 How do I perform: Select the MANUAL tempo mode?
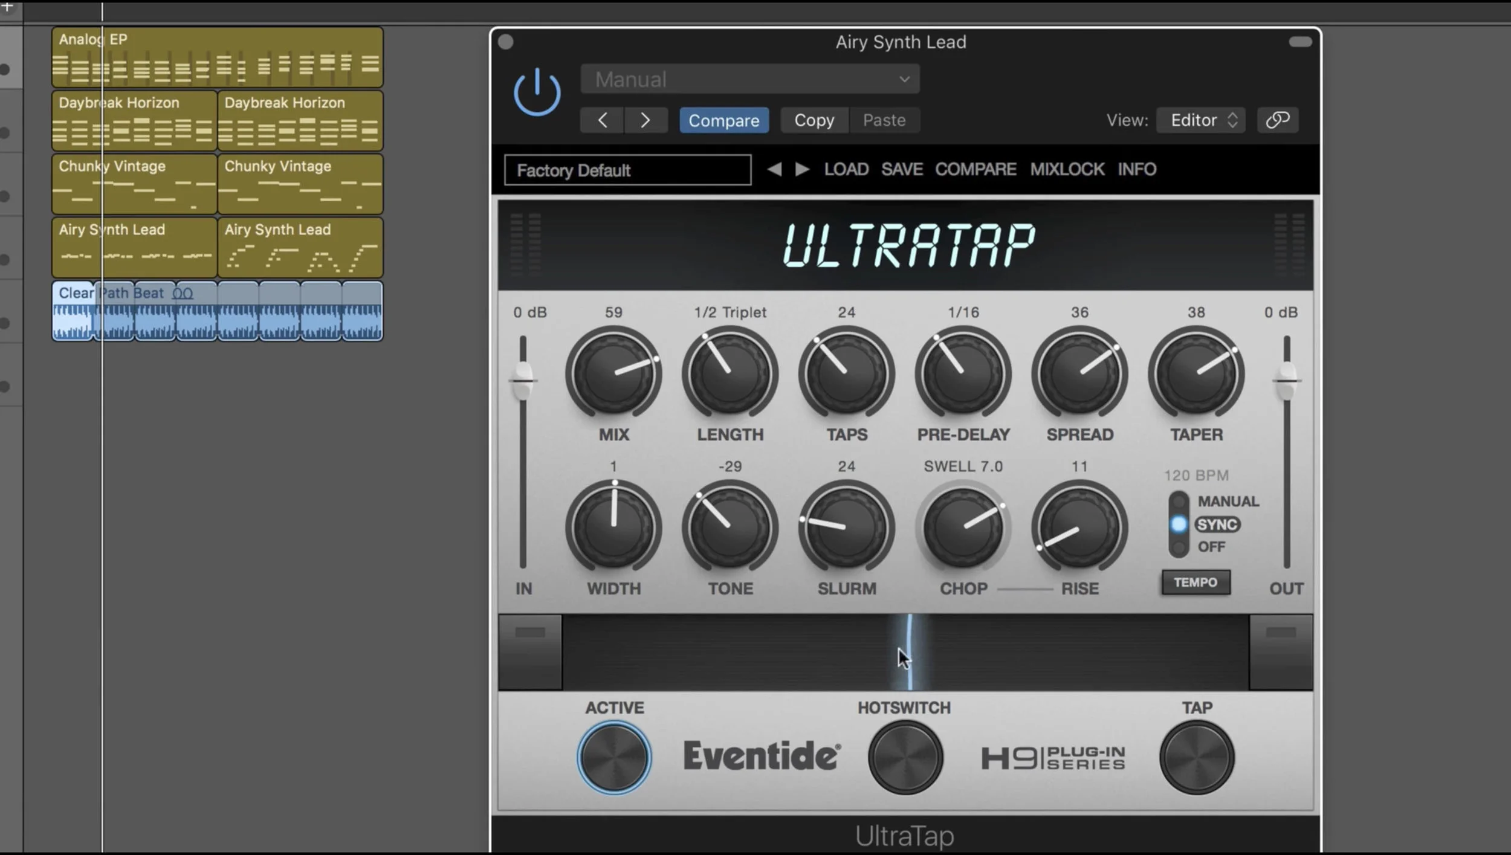(x=1228, y=502)
